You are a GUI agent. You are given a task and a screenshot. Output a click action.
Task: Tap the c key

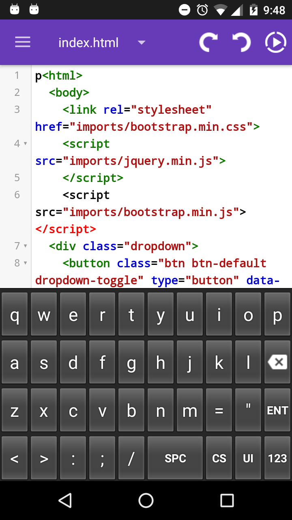coord(73,410)
